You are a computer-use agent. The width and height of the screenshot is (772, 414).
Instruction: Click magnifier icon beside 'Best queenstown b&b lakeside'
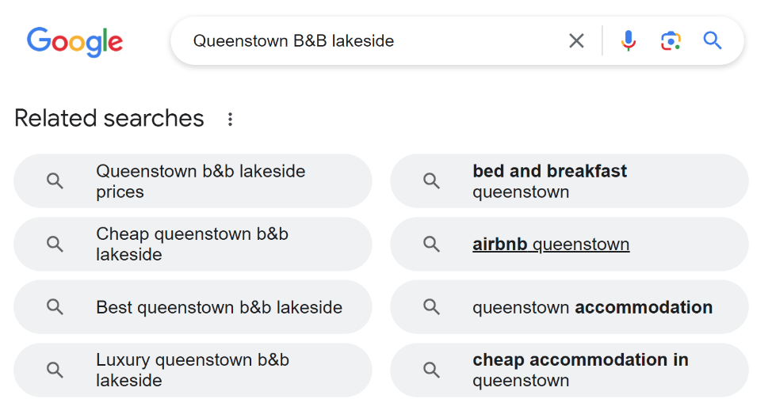pos(55,307)
